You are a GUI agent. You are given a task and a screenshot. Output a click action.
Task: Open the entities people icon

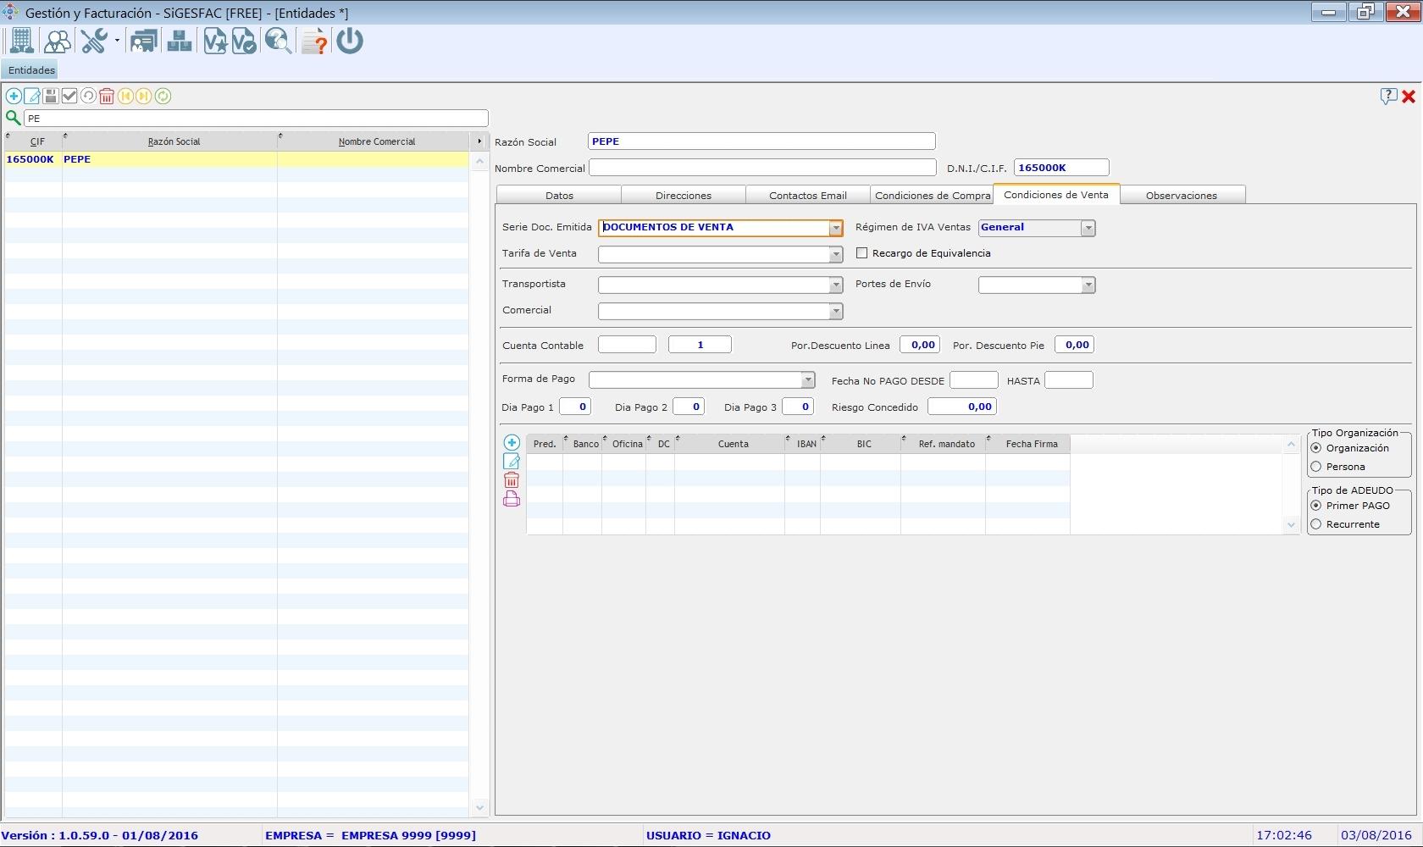coord(58,41)
